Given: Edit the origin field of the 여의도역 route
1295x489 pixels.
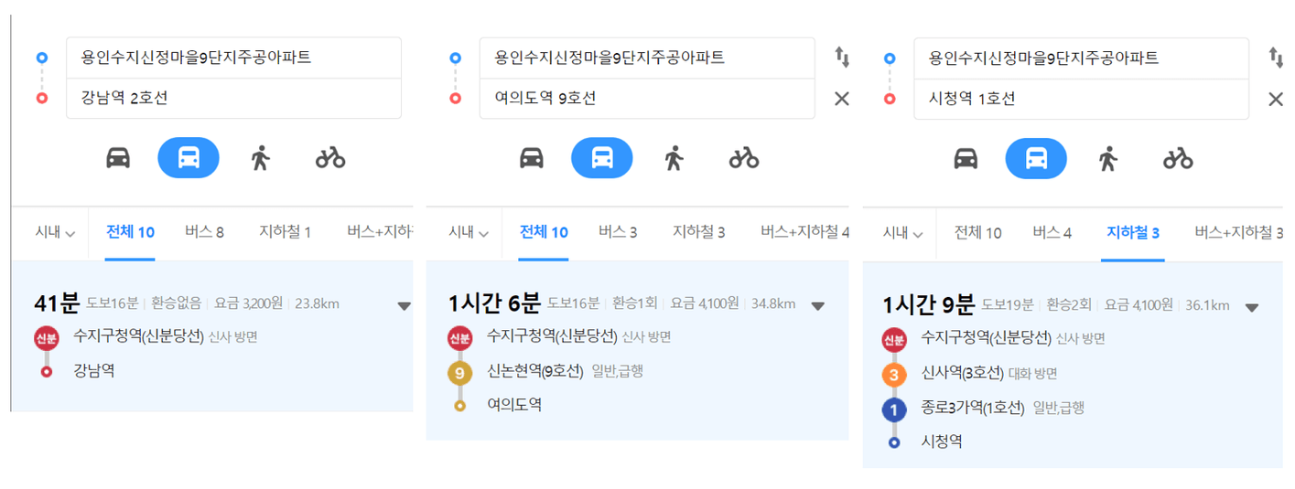Looking at the screenshot, I should click(x=647, y=58).
